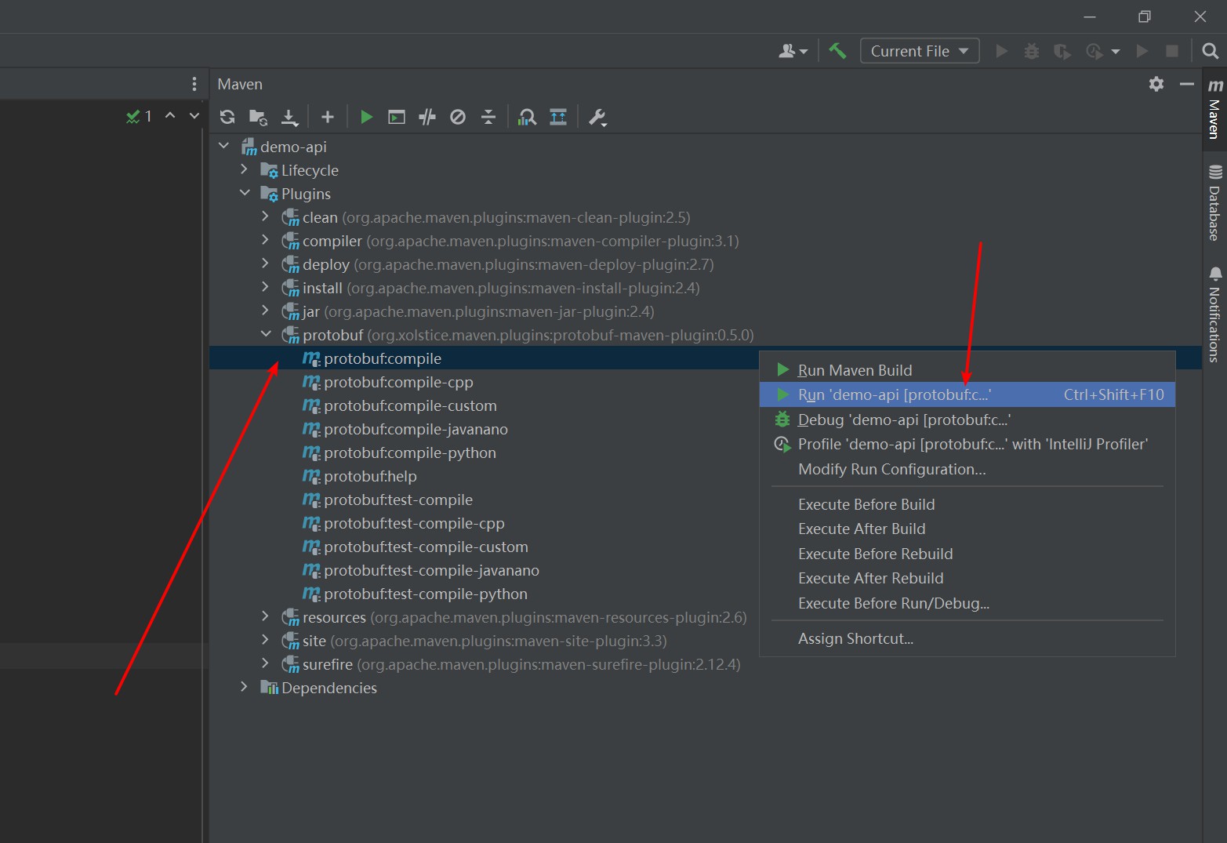Select the protobuf:test-compile-python goal
The height and width of the screenshot is (843, 1227).
pyautogui.click(x=415, y=594)
